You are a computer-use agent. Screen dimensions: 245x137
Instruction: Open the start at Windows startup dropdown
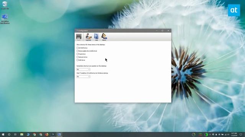pyautogui.click(x=83, y=76)
